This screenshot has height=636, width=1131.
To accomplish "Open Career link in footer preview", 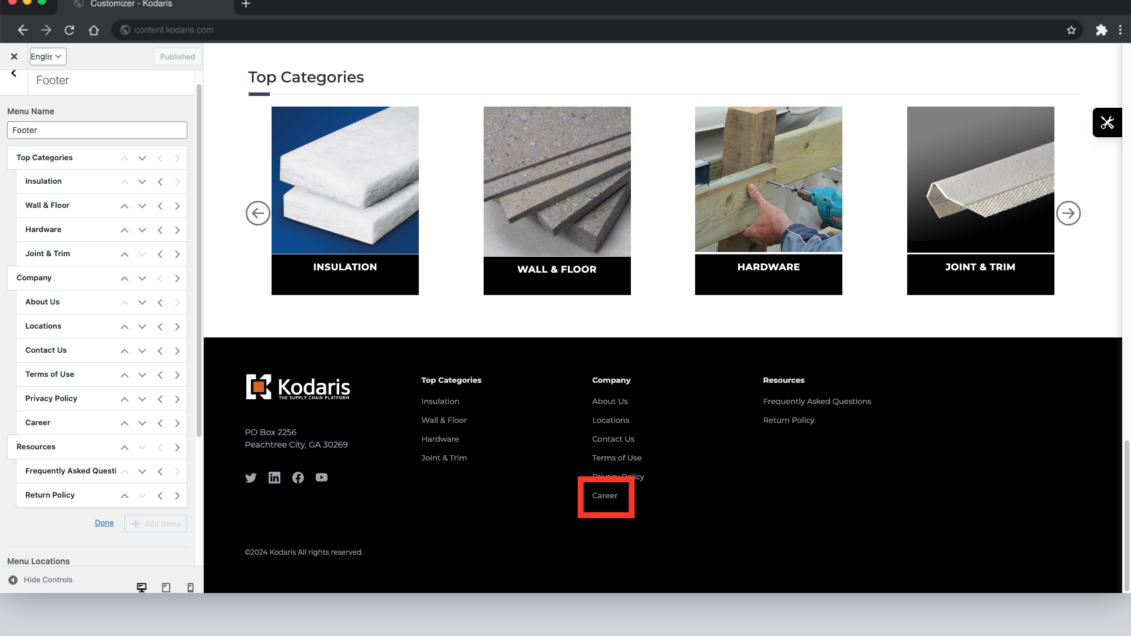I will click(605, 496).
